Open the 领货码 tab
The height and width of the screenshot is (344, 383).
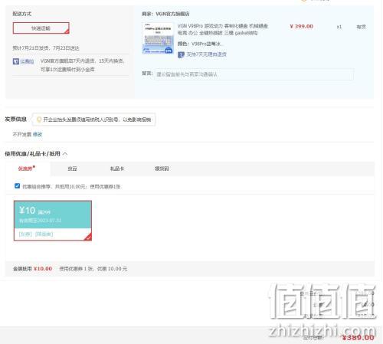162,169
